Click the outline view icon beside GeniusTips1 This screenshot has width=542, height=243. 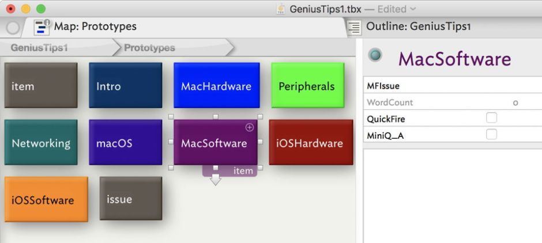(x=355, y=27)
